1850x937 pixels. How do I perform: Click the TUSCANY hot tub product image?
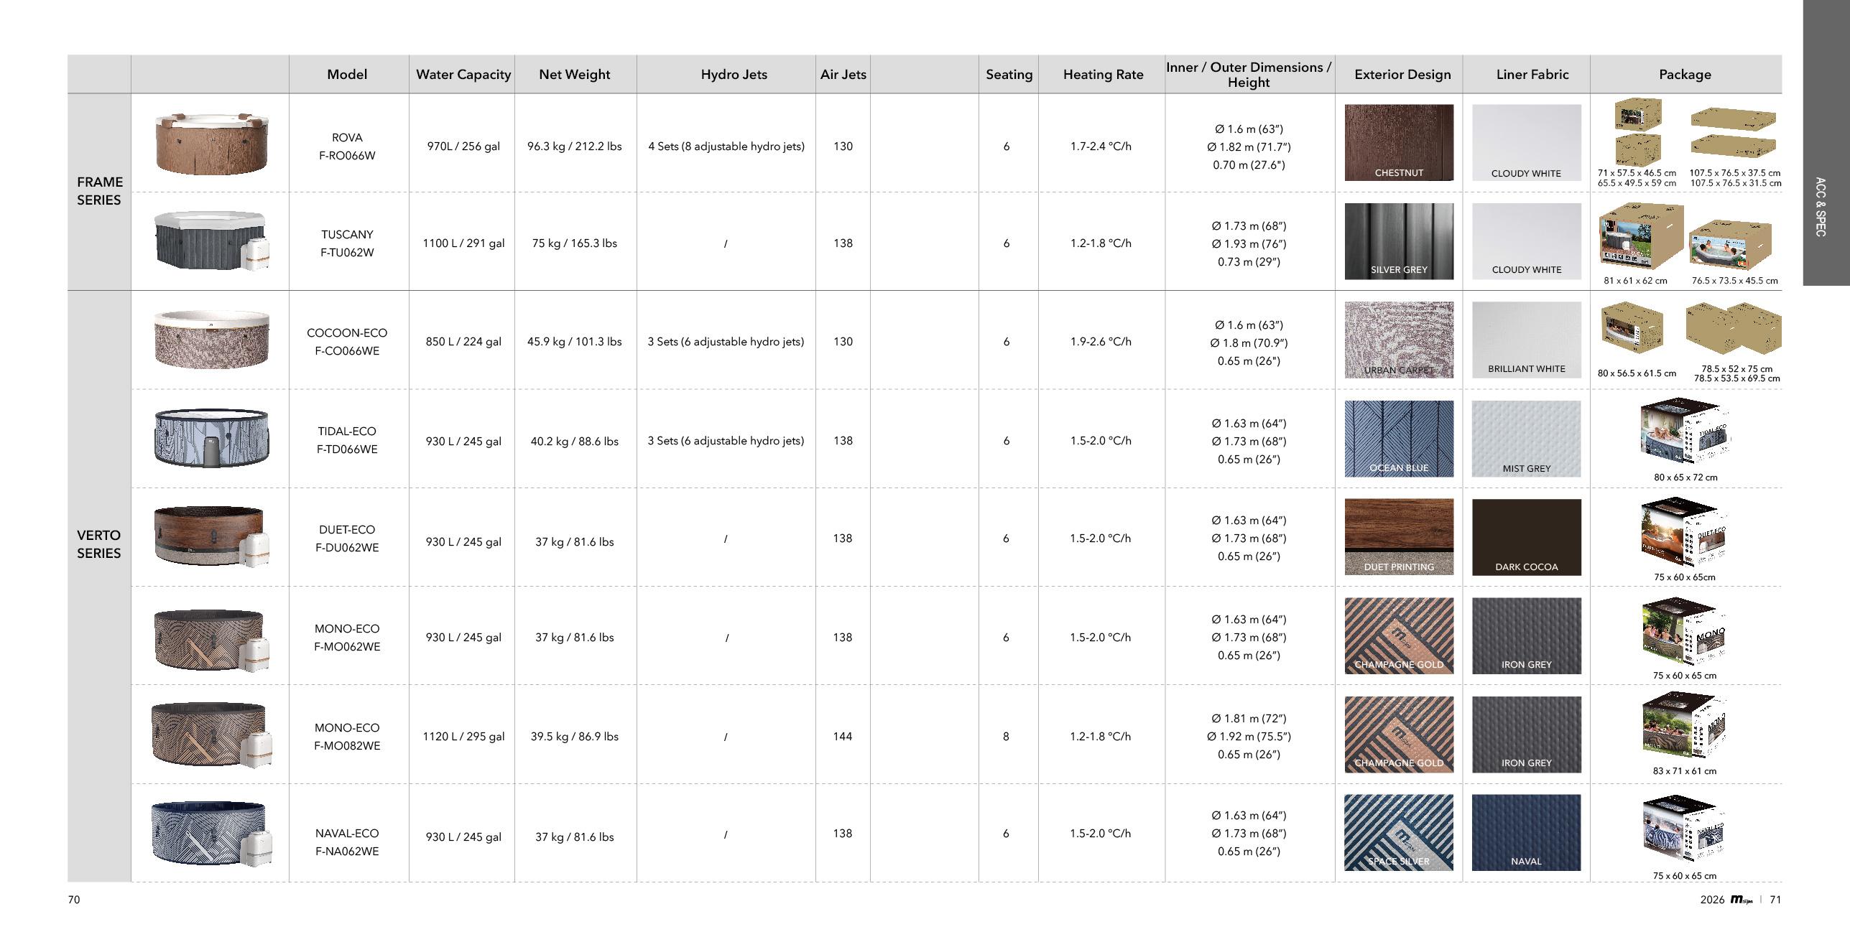coord(211,241)
